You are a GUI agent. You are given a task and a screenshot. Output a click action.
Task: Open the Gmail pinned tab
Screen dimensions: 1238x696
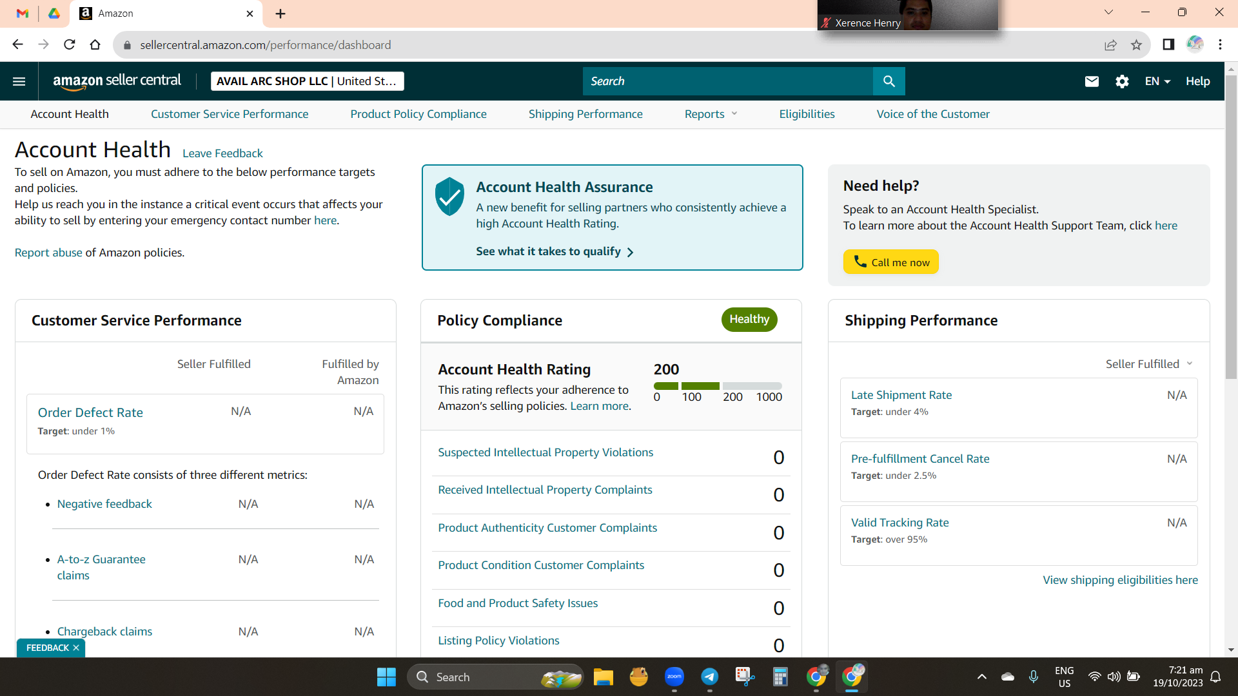click(x=23, y=14)
